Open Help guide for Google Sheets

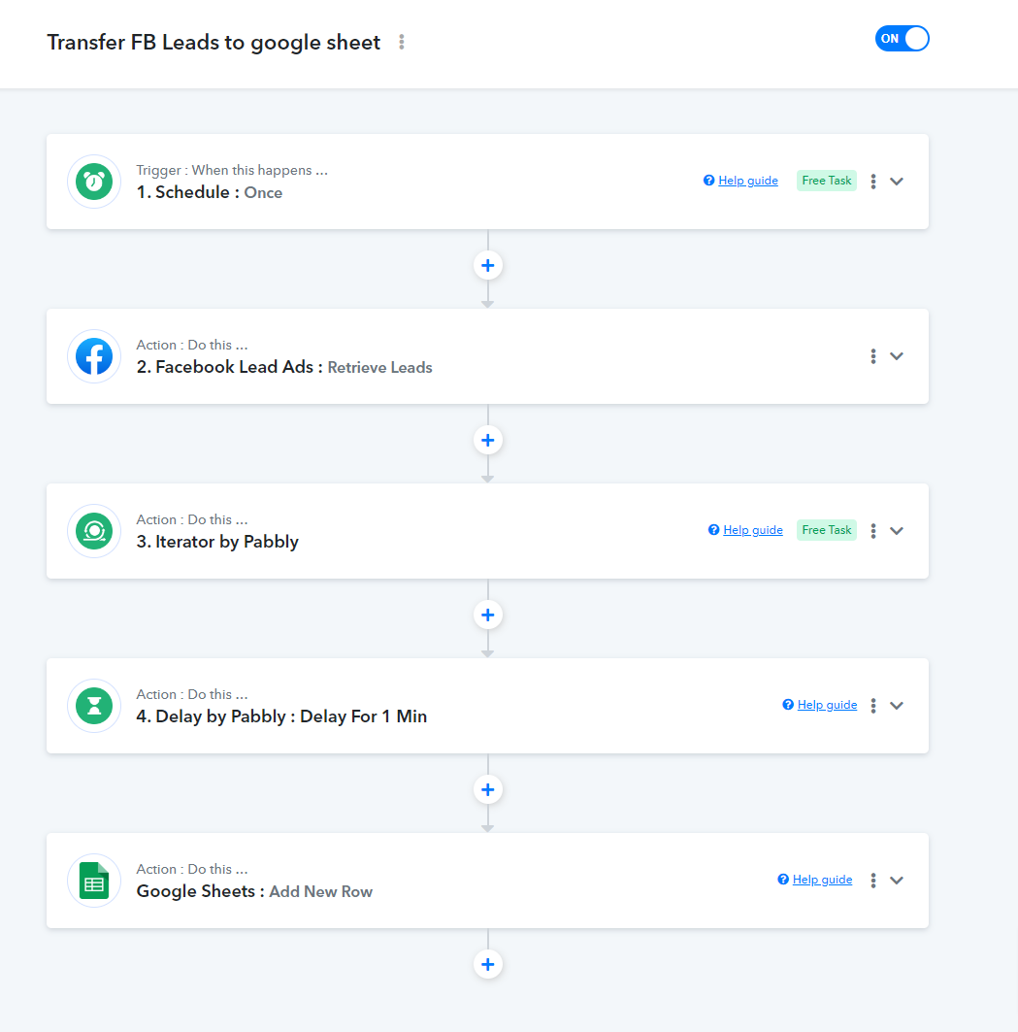[x=822, y=880]
